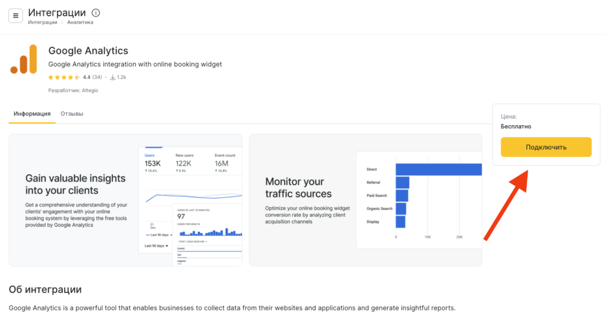Go to Интеграции in the breadcrumb
The image size is (607, 323).
[42, 23]
